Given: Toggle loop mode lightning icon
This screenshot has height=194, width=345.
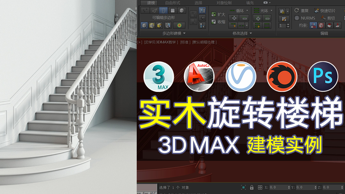Looking at the screenshot, I should (x=234, y=26).
